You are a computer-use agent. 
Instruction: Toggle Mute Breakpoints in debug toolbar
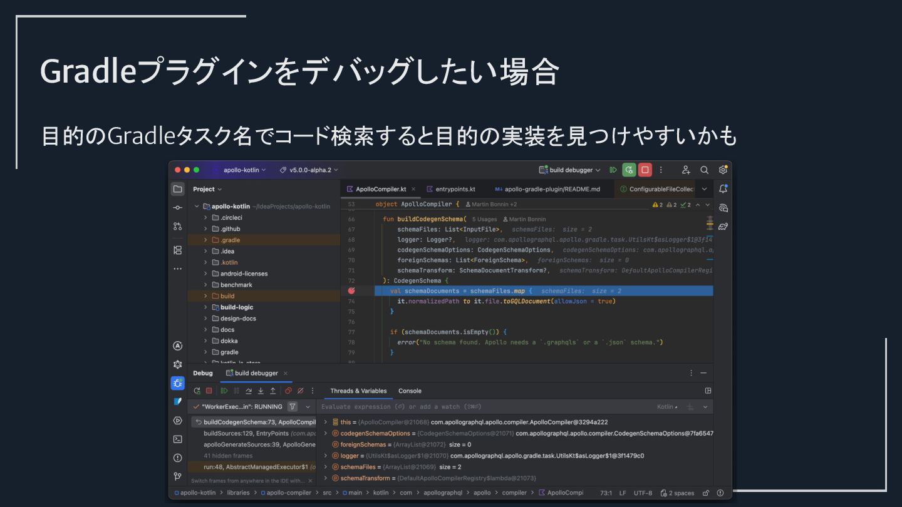301,391
